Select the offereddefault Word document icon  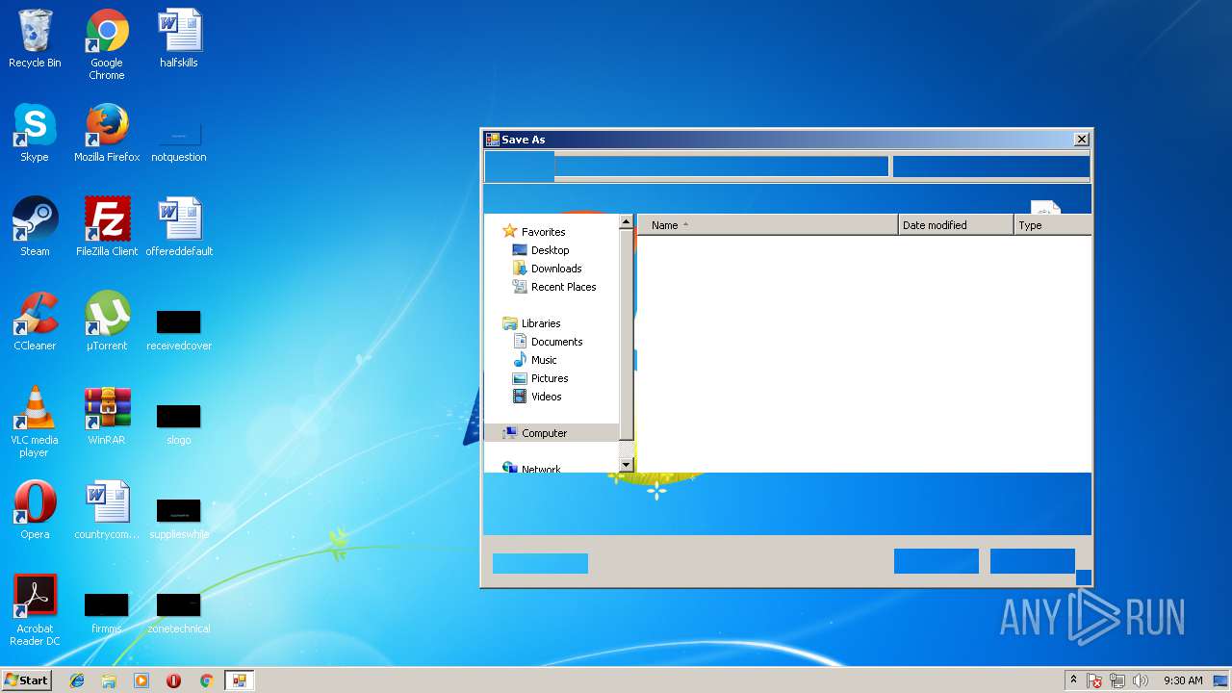[179, 227]
